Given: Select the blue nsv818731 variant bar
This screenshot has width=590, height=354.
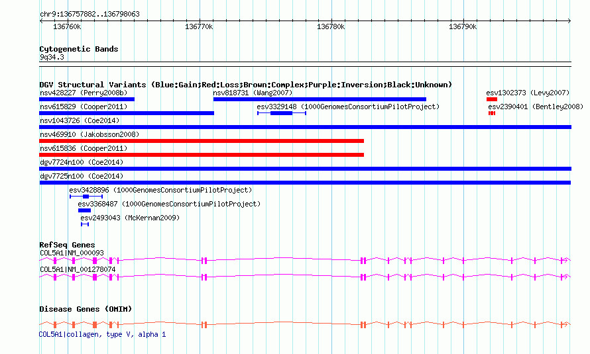Looking at the screenshot, I should [320, 99].
